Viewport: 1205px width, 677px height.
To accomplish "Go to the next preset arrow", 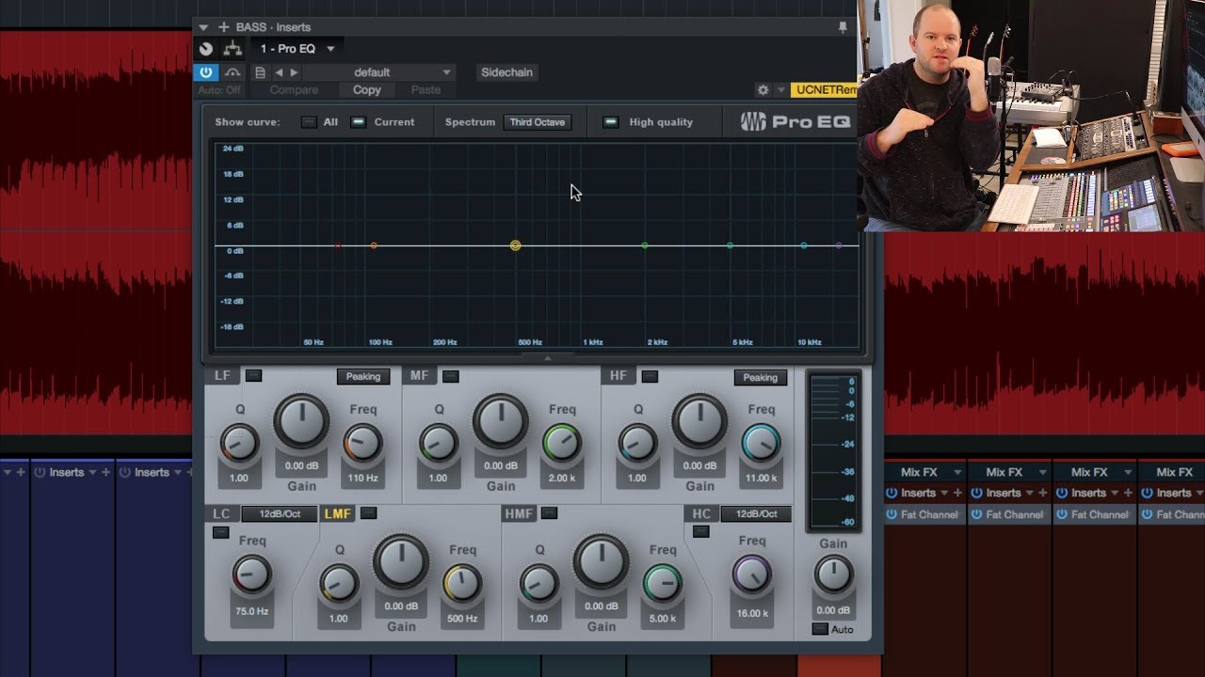I will pos(294,72).
